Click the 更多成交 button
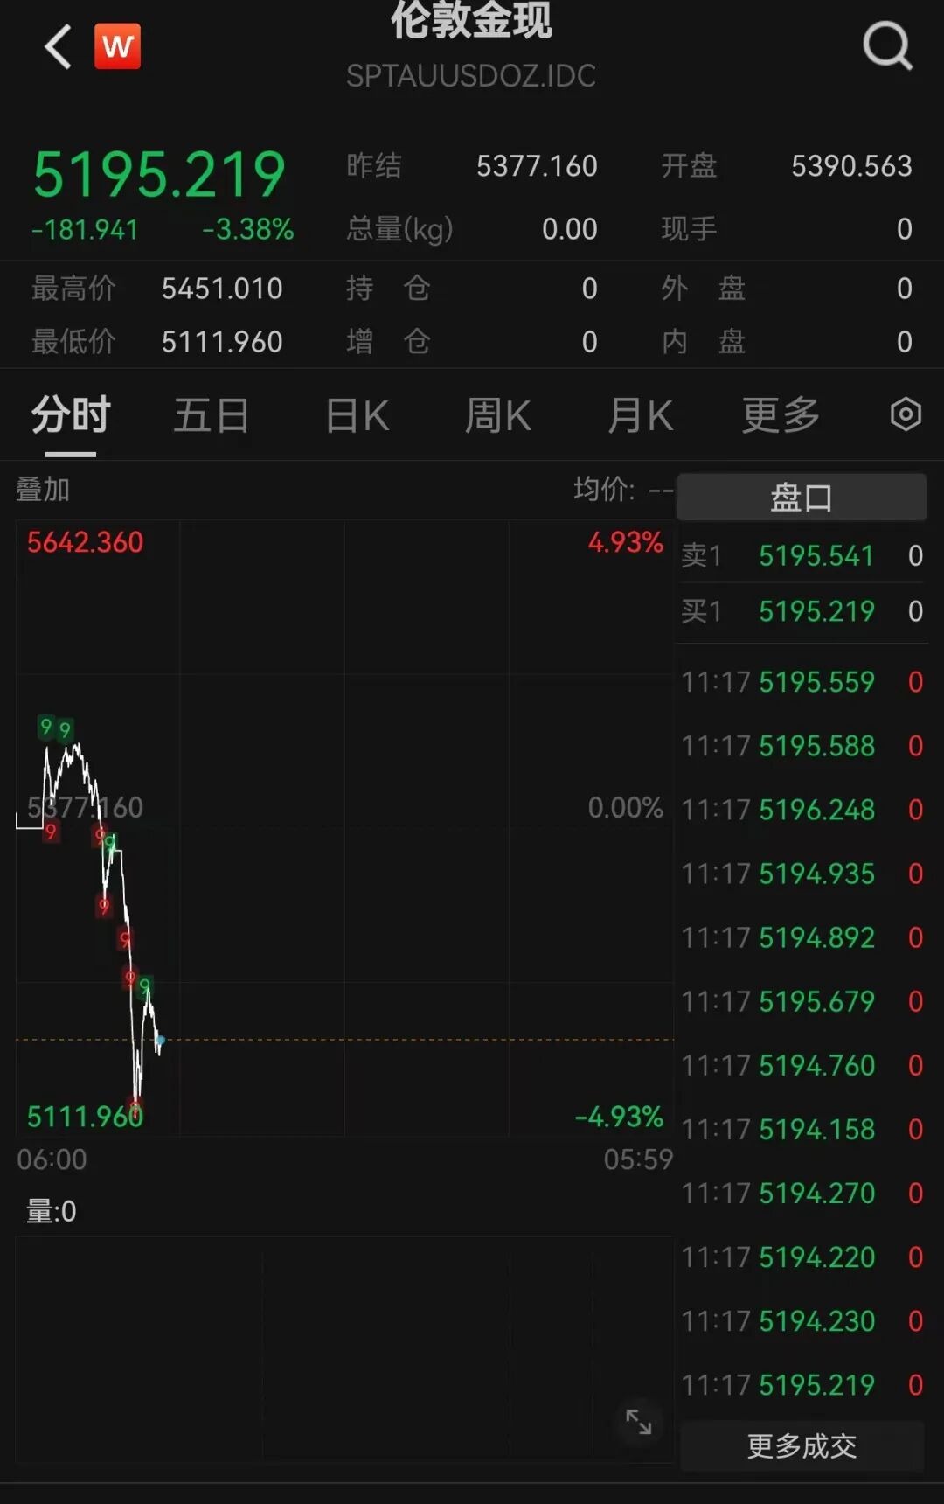This screenshot has width=944, height=1504. coord(802,1445)
